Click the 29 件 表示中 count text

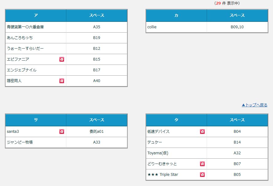[227, 3]
